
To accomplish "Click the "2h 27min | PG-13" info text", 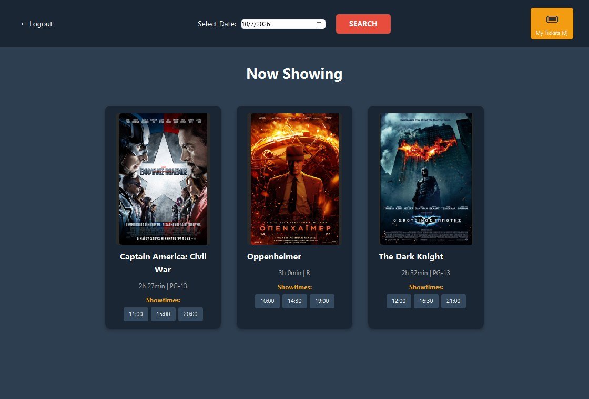I will tap(163, 286).
